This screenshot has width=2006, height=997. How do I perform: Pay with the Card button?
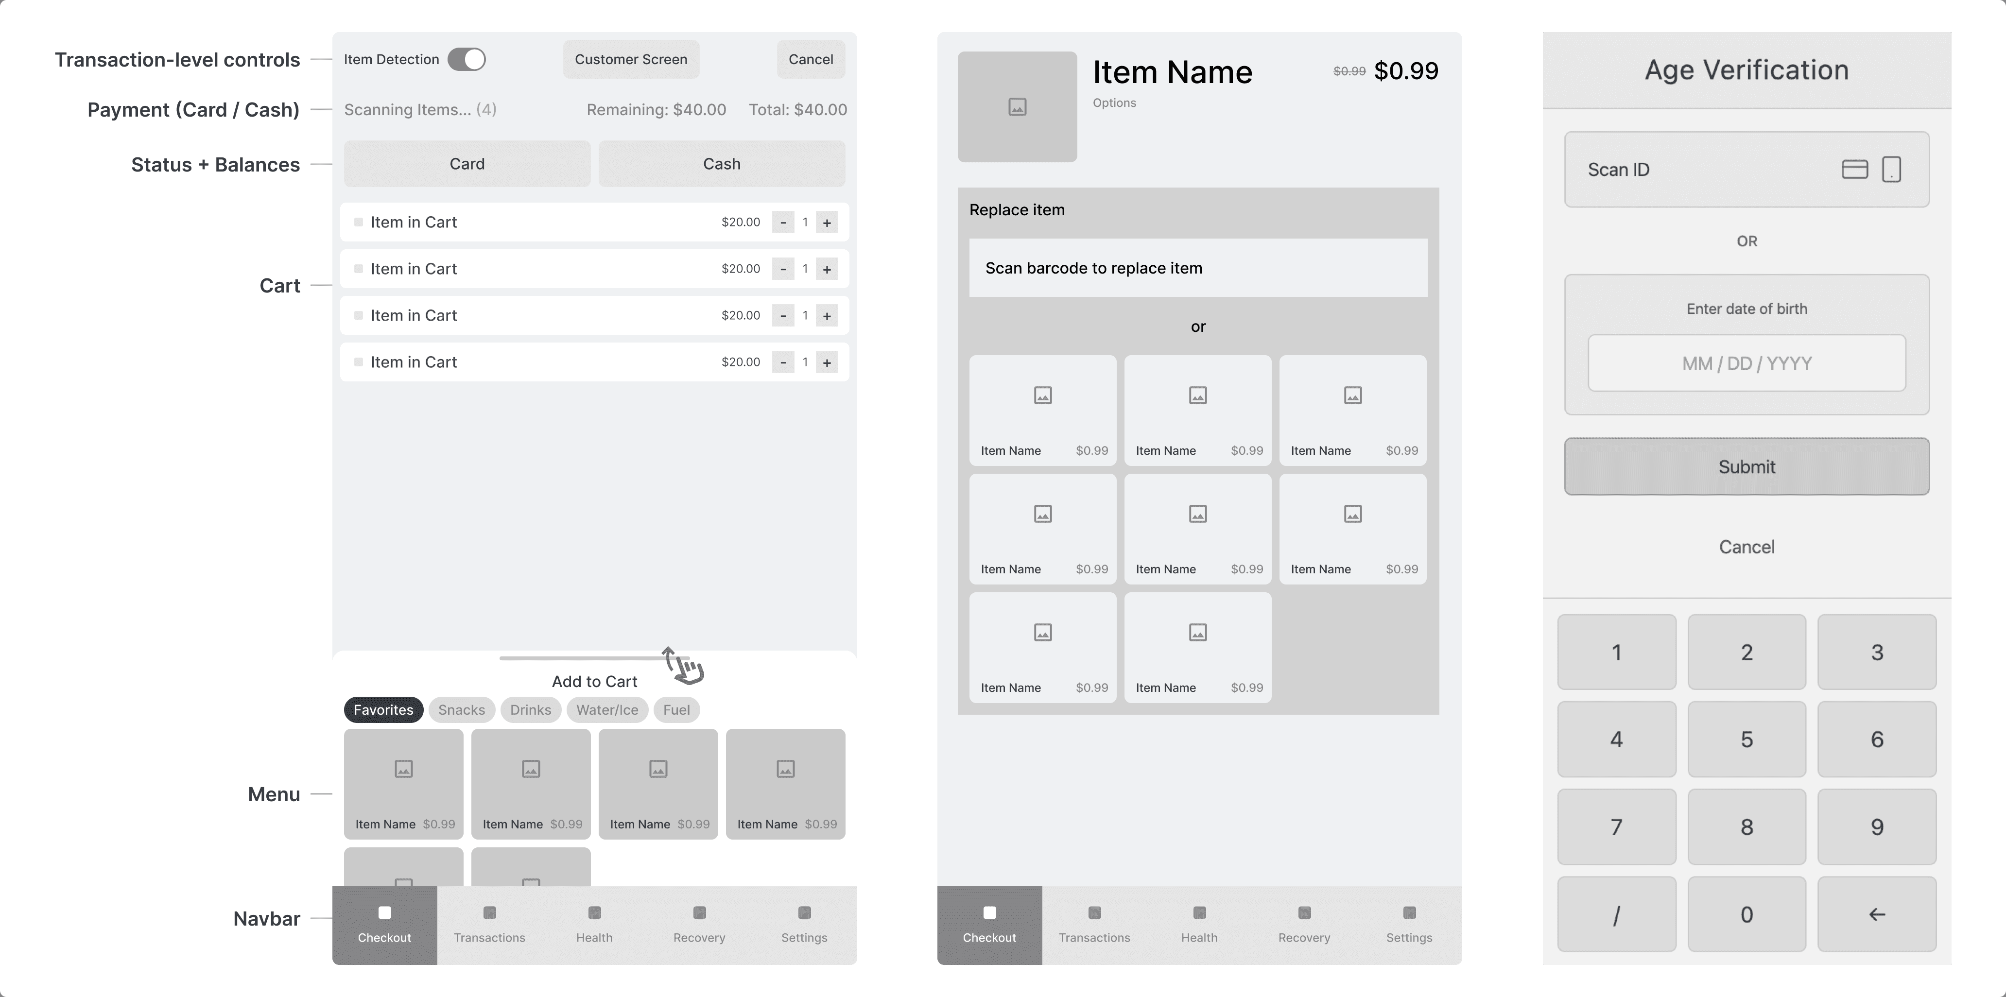(467, 163)
